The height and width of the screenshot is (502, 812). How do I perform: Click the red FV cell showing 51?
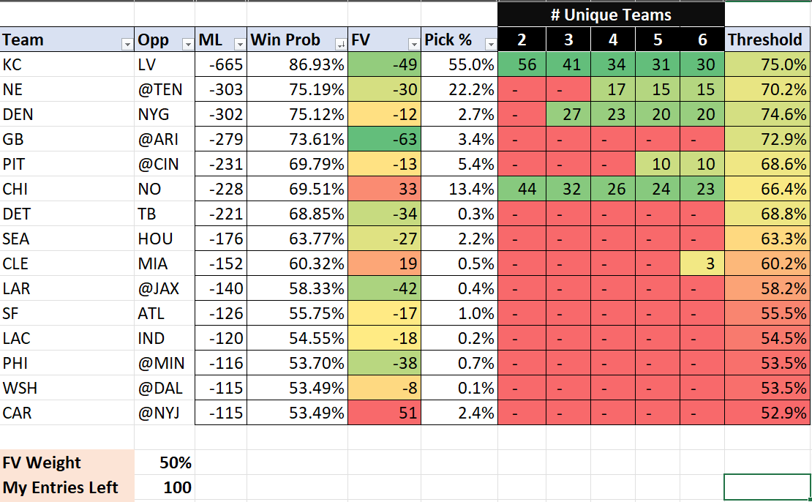[x=386, y=413]
